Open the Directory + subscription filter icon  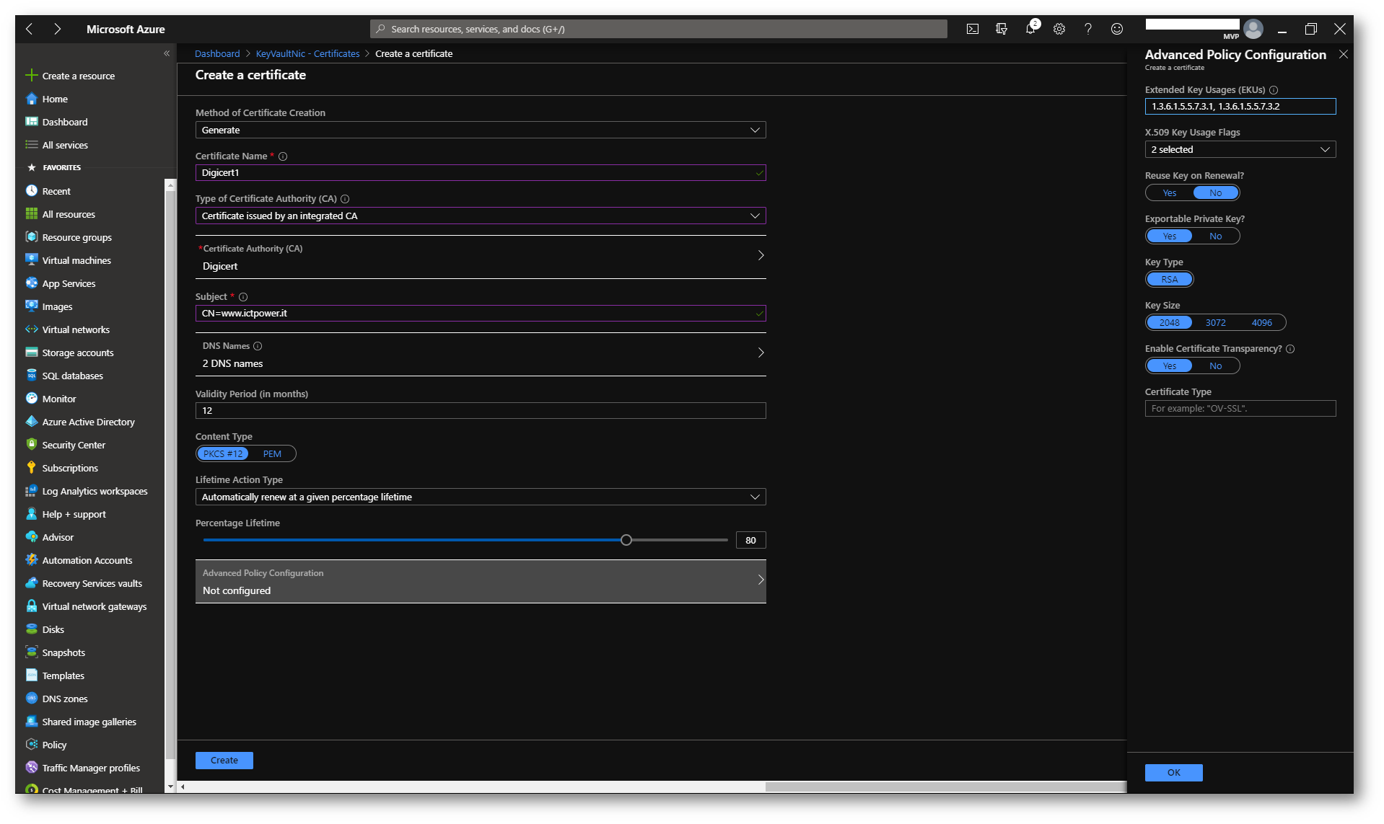click(1001, 29)
